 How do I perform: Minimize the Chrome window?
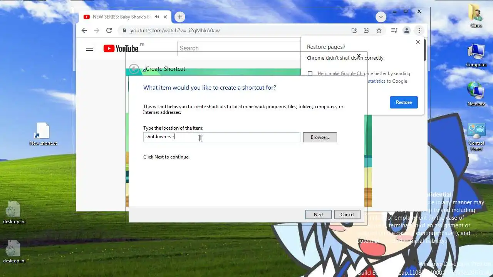394,12
